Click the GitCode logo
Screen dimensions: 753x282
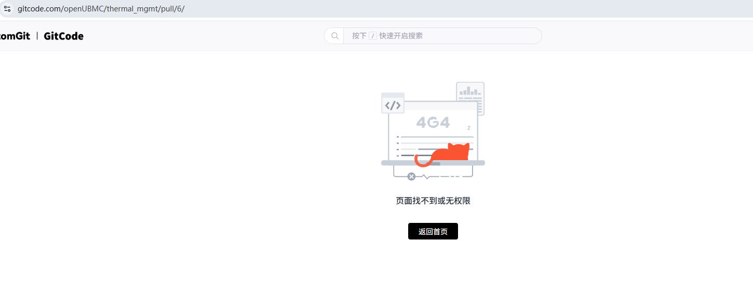pos(63,36)
